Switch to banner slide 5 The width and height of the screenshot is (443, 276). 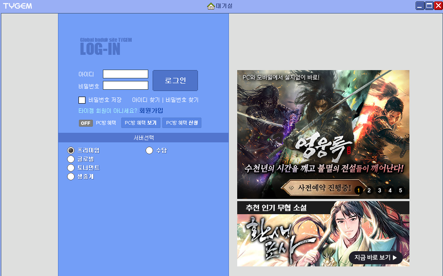(400, 190)
